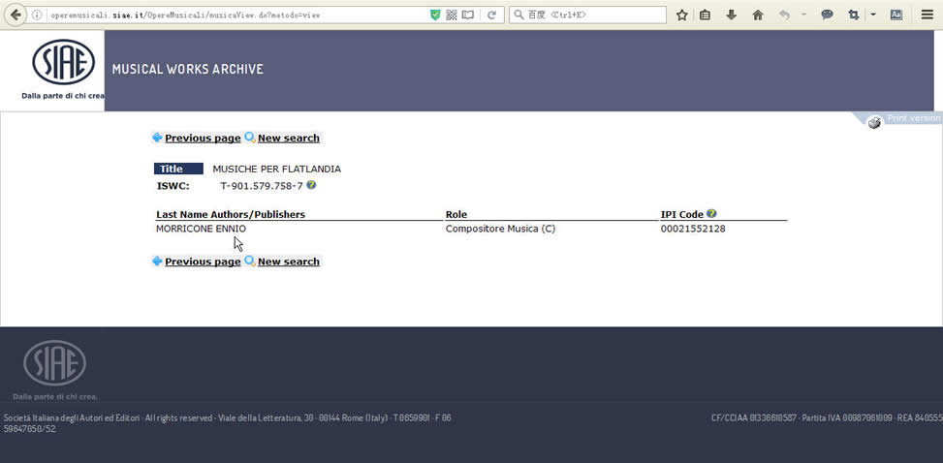Click the help icon next to IPI Code
This screenshot has height=463, width=943.
(x=711, y=213)
